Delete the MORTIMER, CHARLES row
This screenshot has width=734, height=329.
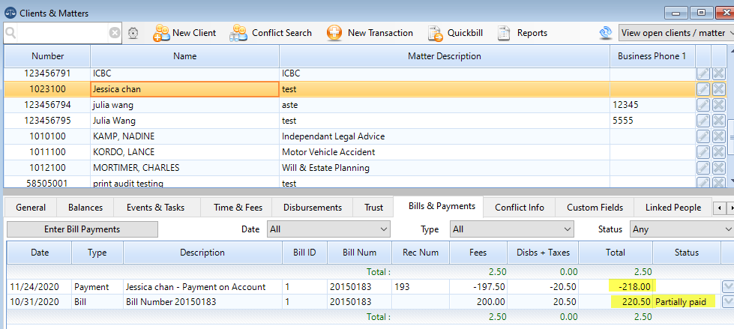pos(718,168)
